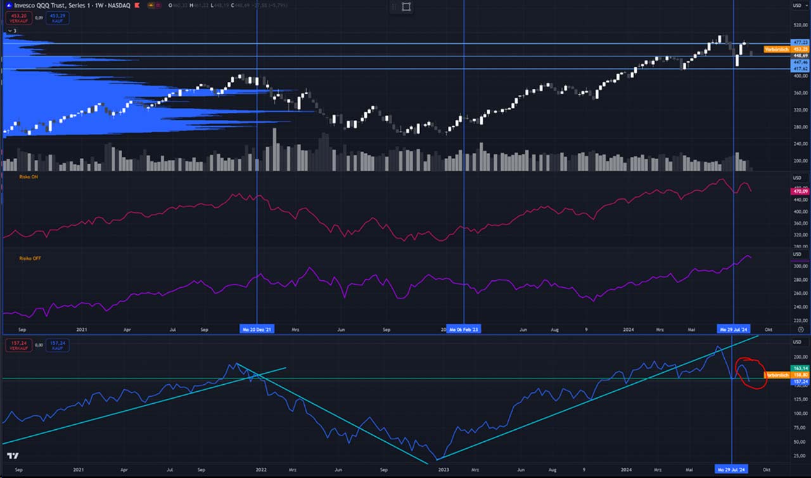The image size is (811, 478).
Task: Click the 157,24 Verkauf button in lower chart
Action: [17, 346]
